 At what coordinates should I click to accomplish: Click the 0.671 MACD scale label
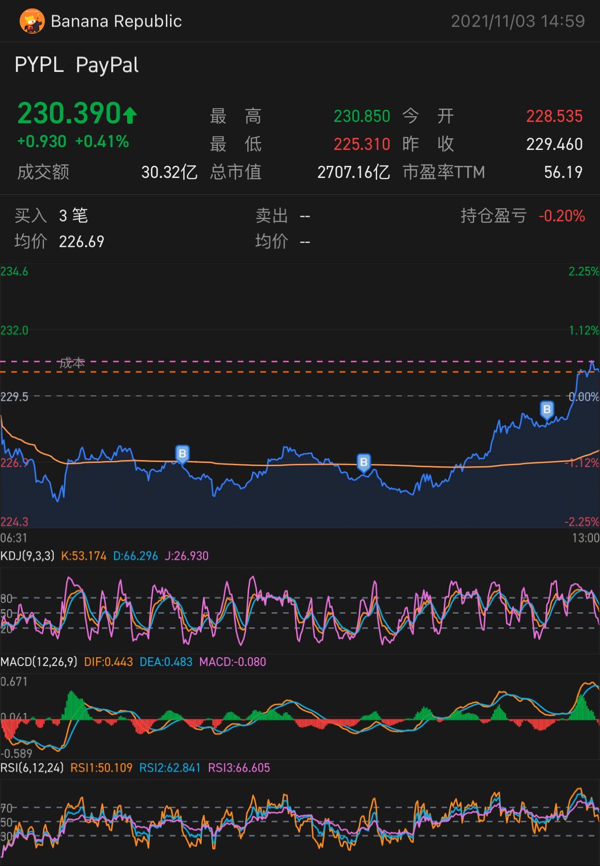point(14,681)
